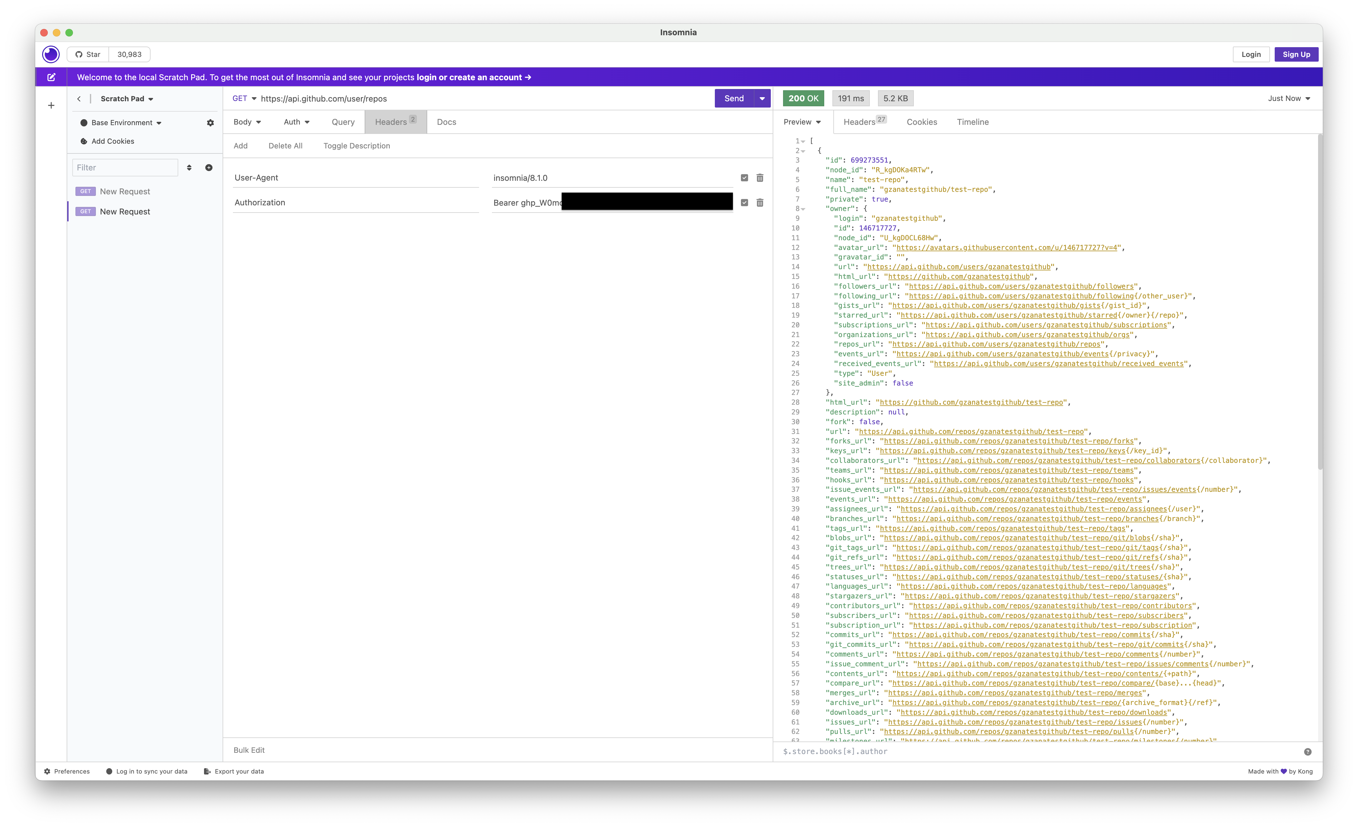Click the Filter requests input
This screenshot has height=827, width=1358.
125,168
